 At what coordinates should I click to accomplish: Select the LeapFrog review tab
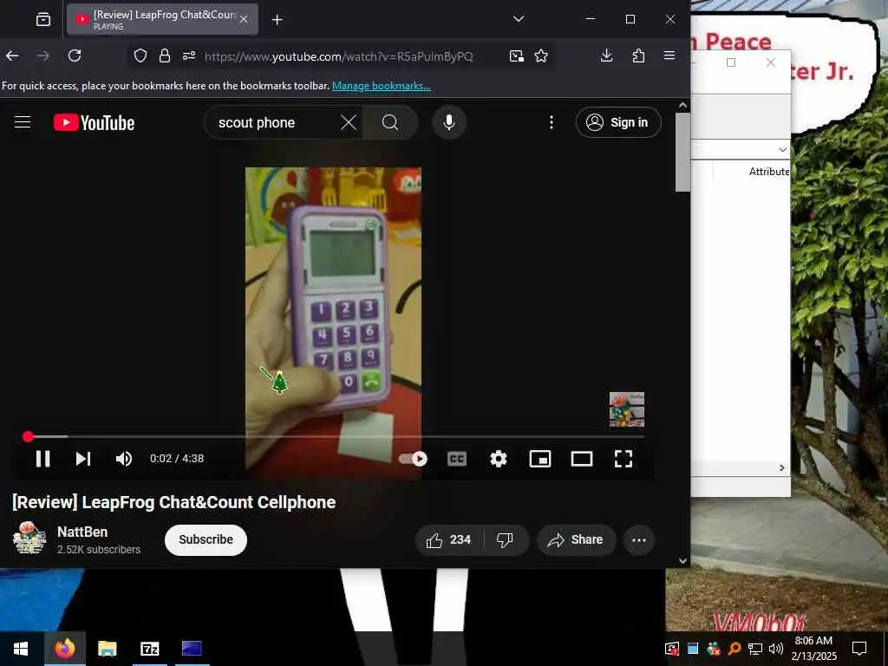162,20
